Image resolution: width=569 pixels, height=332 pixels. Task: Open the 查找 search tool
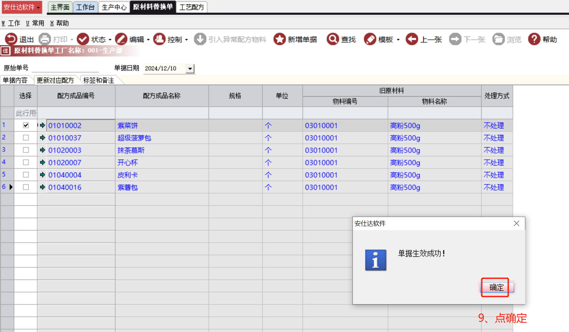(333, 39)
